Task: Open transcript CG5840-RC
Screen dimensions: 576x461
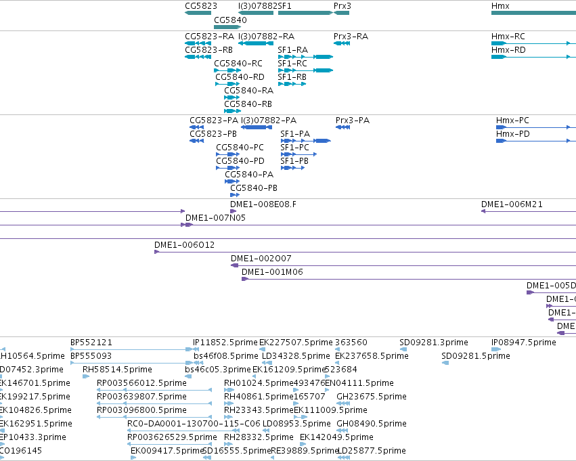Action: coord(238,64)
